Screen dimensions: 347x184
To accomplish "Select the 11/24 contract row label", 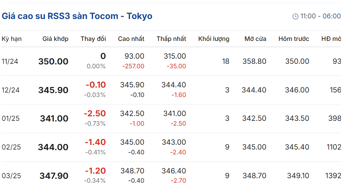I will tap(10, 61).
